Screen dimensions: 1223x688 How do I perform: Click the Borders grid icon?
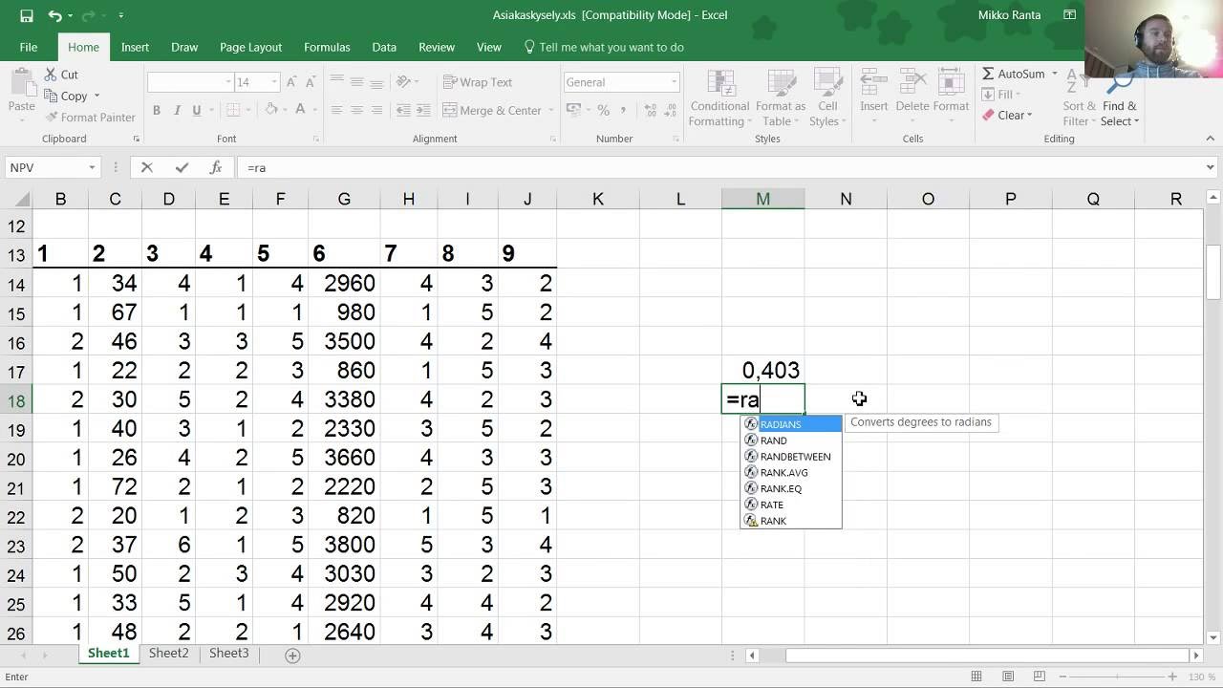(234, 110)
